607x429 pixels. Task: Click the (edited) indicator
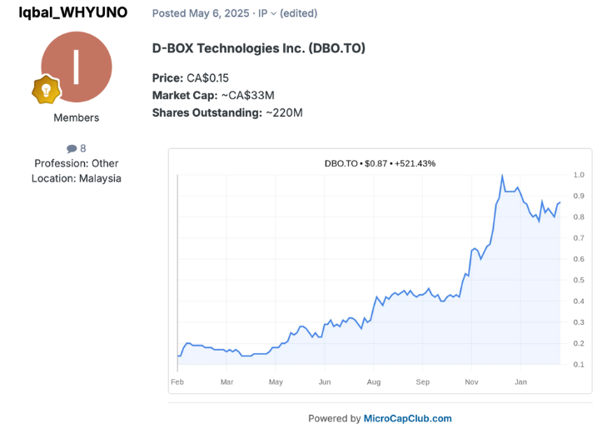(x=300, y=13)
